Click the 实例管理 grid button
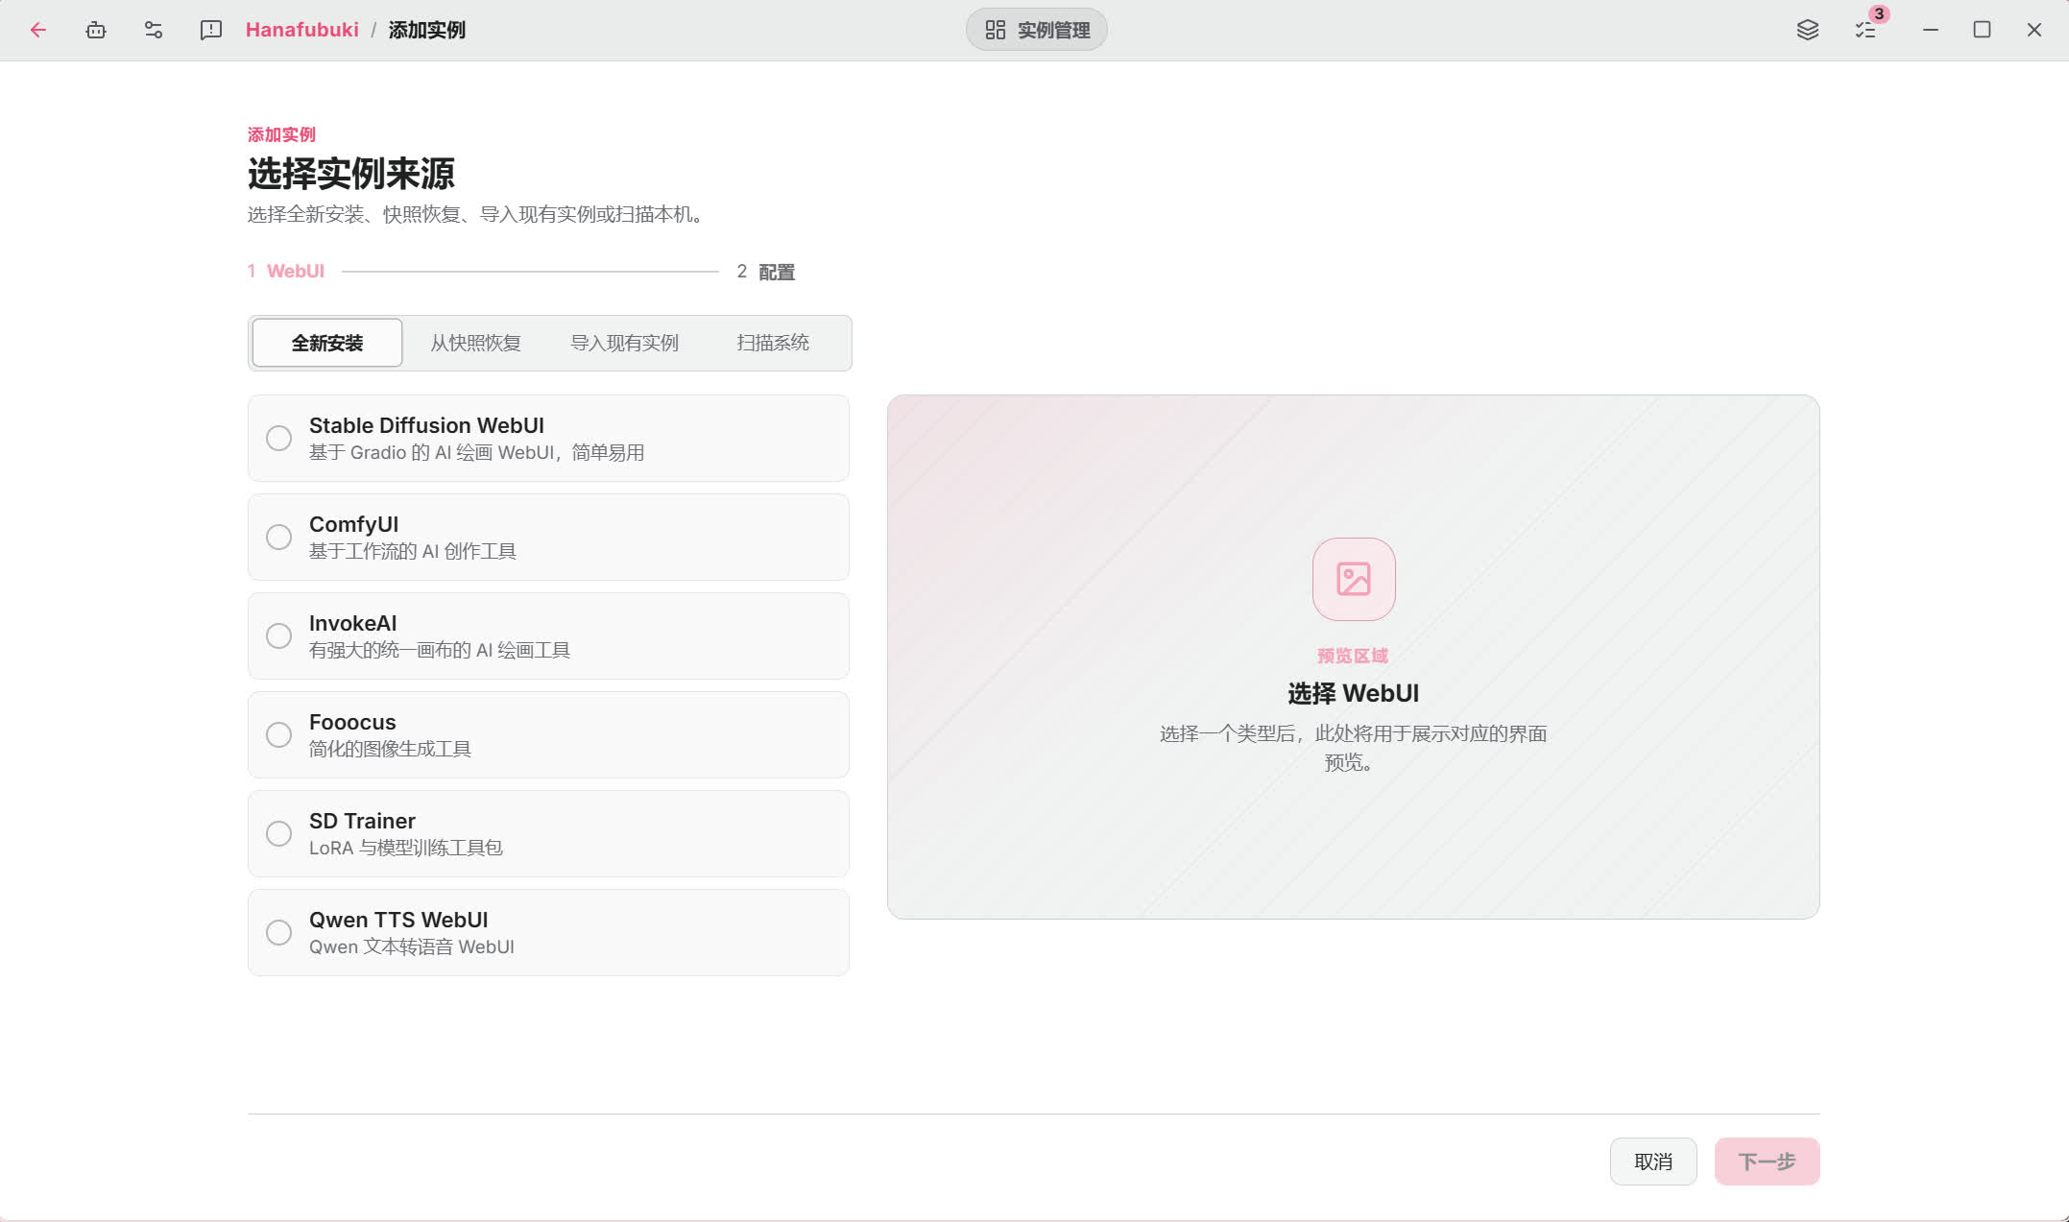Image resolution: width=2069 pixels, height=1222 pixels. 1037,30
